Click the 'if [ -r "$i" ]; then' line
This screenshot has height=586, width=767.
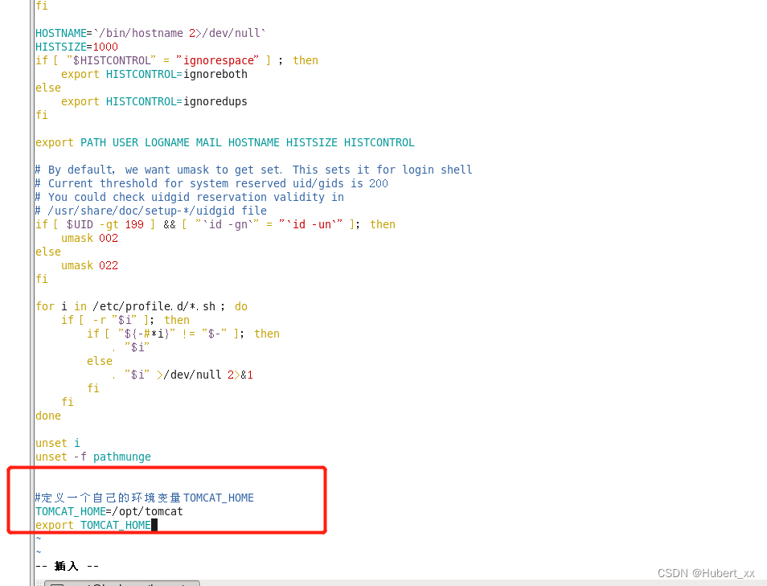[125, 321]
